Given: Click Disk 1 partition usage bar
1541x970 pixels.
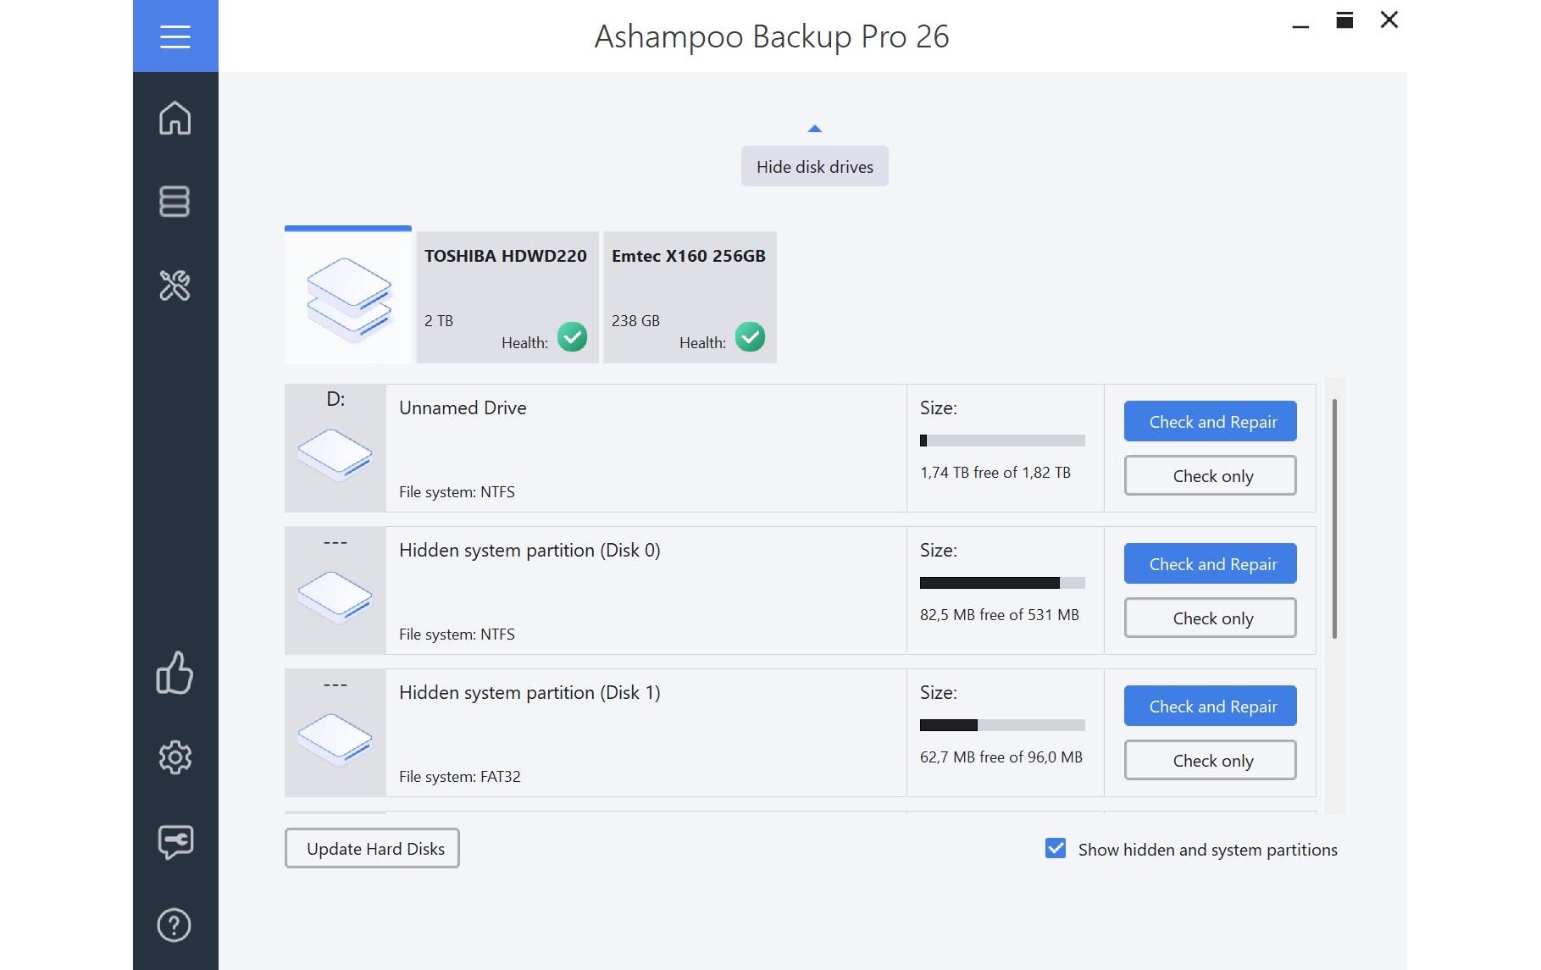Looking at the screenshot, I should [x=1002, y=725].
